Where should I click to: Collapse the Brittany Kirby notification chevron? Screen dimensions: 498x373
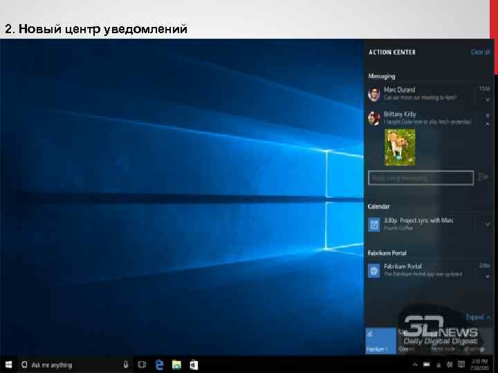[x=488, y=124]
